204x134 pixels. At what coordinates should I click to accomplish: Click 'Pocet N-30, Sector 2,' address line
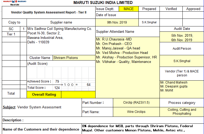click(x=44, y=33)
